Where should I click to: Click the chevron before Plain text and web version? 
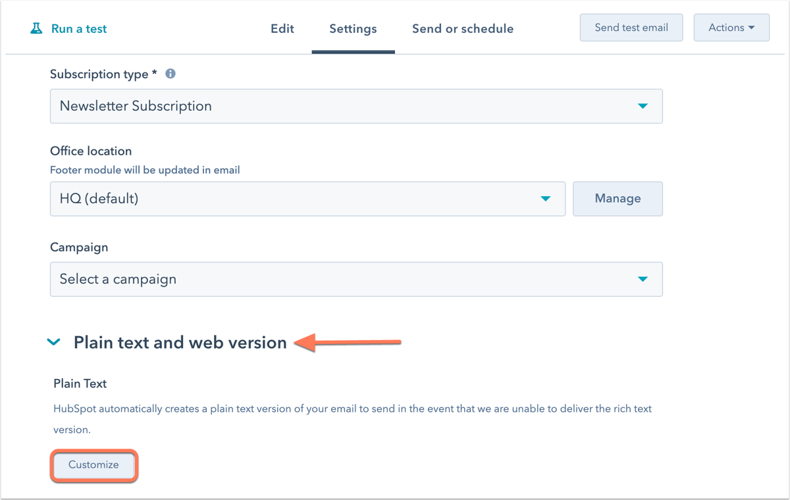54,342
